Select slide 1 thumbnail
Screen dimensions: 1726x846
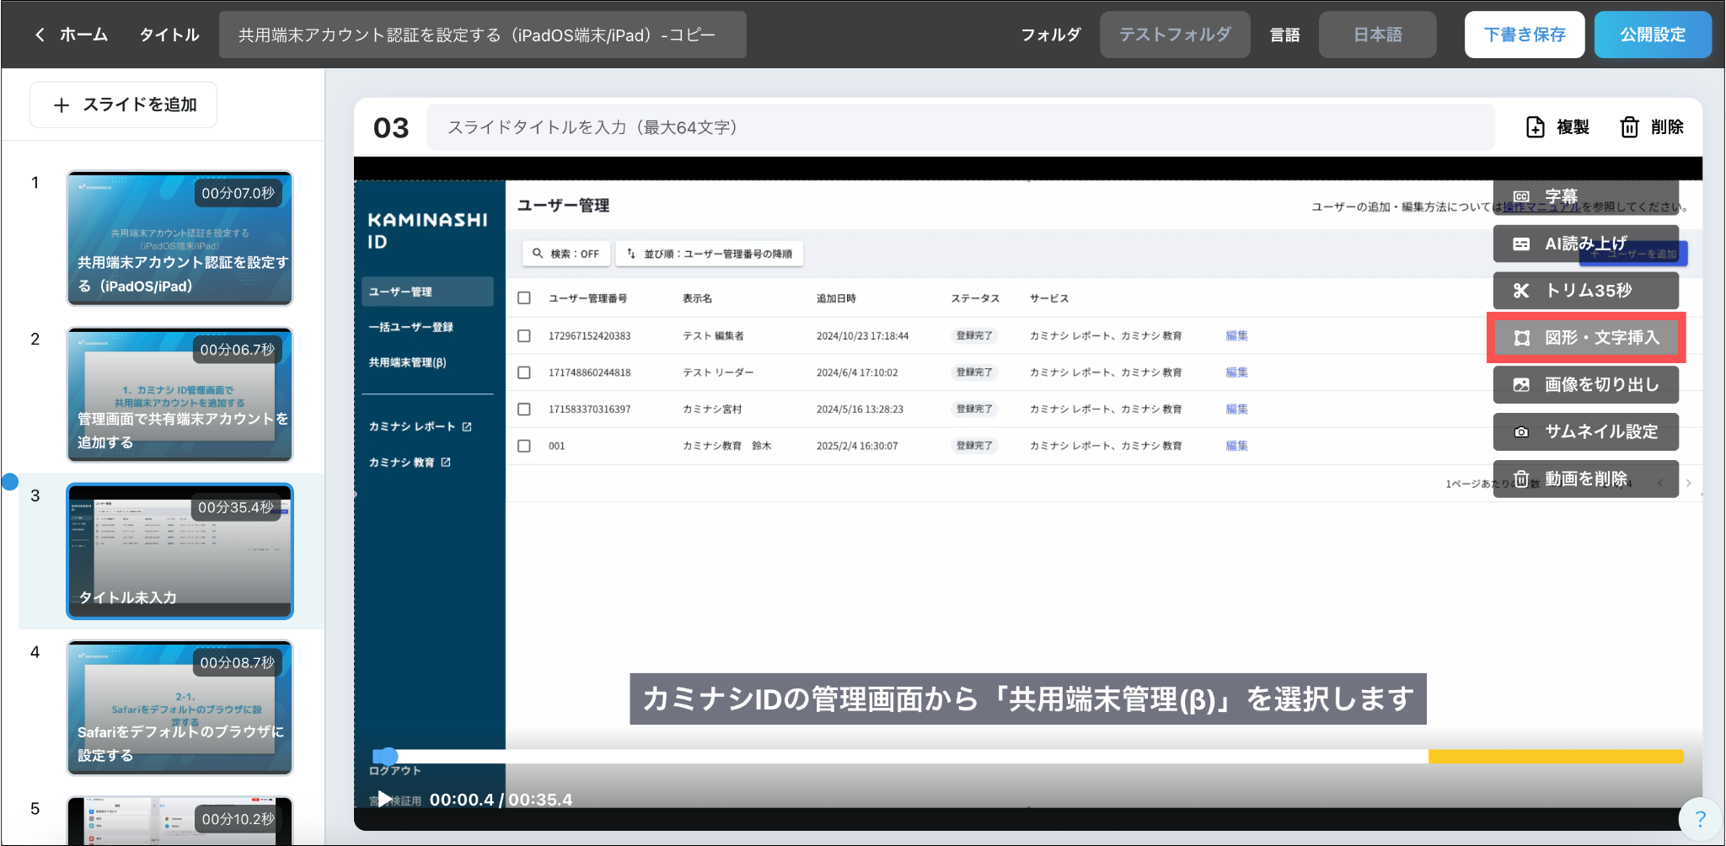180,238
